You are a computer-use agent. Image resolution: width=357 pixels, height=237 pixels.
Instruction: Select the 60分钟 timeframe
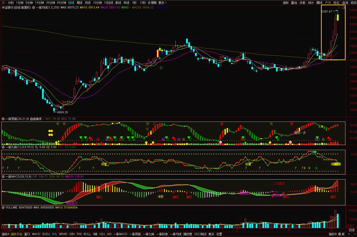tap(61, 3)
